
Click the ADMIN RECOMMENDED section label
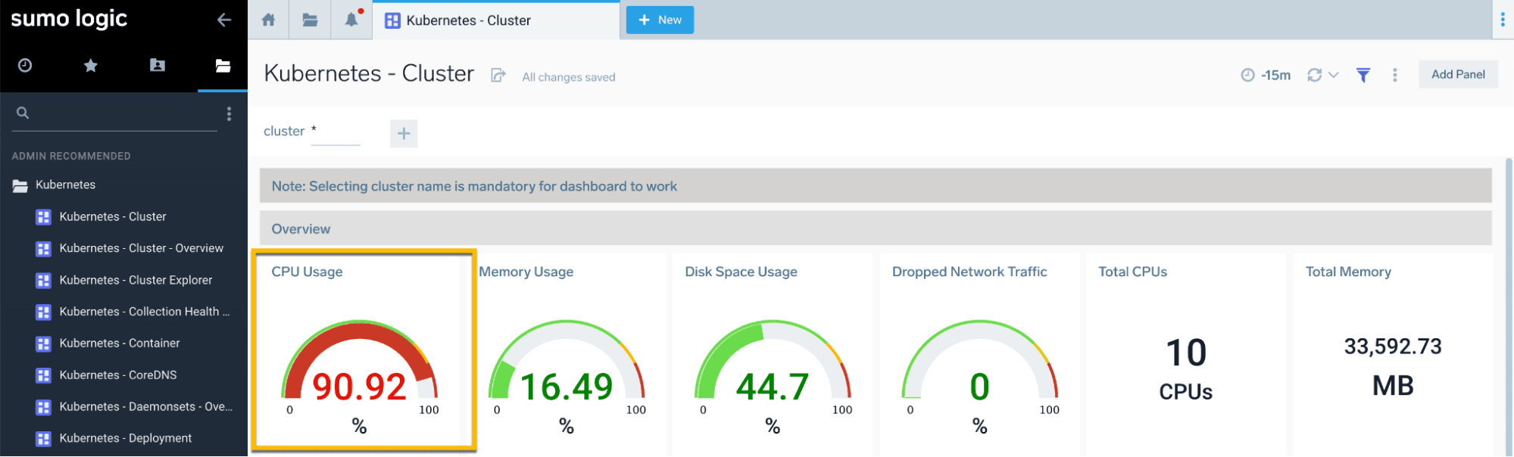point(71,157)
